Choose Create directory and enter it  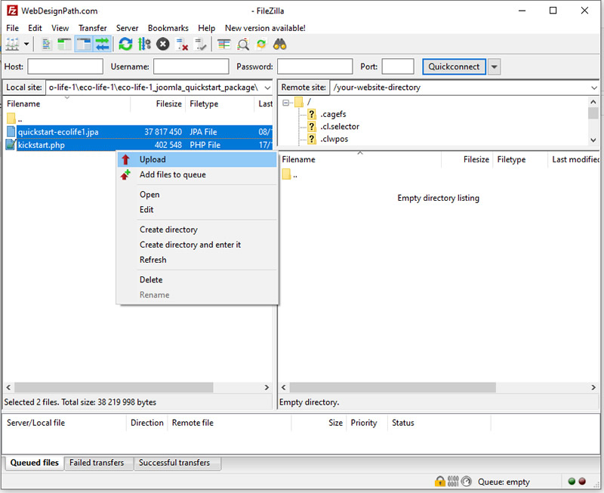(x=197, y=245)
